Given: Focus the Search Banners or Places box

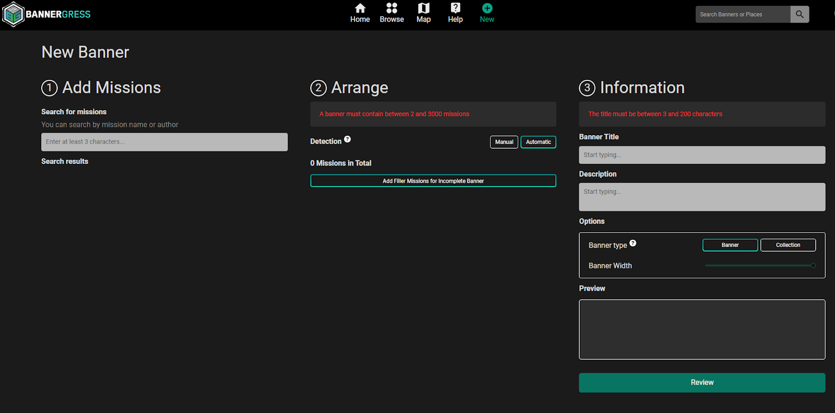Looking at the screenshot, I should coord(742,15).
